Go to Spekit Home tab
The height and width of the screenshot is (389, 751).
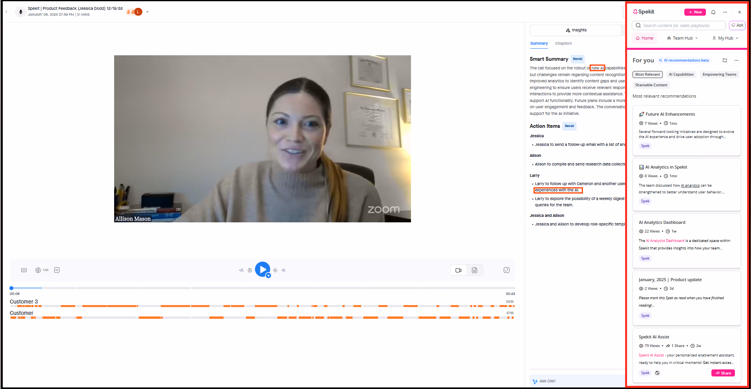coord(644,38)
